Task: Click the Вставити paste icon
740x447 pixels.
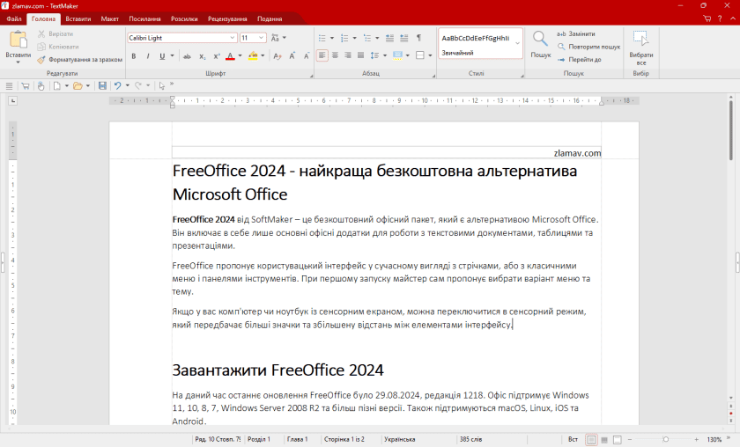Action: pos(18,40)
